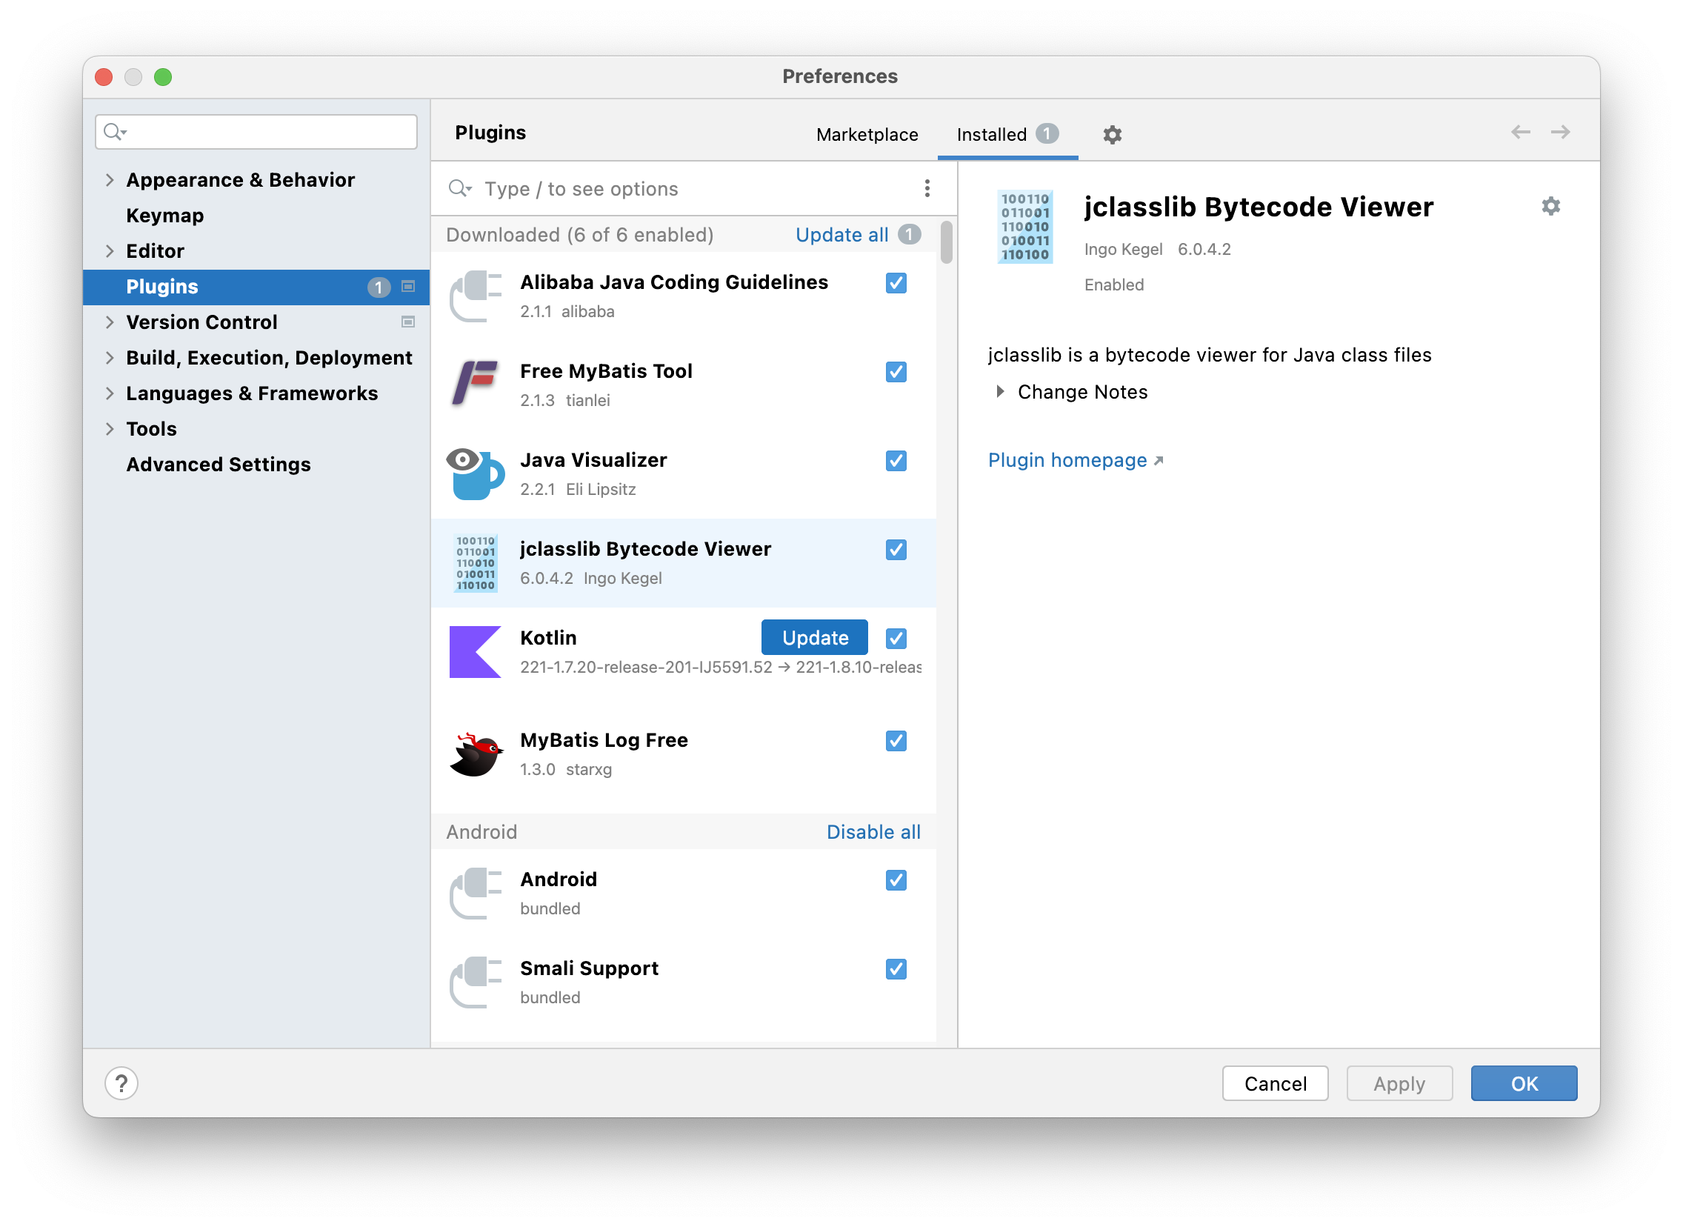Screen dimensions: 1683x1227
Task: Switch to the Installed tab
Action: point(1007,134)
